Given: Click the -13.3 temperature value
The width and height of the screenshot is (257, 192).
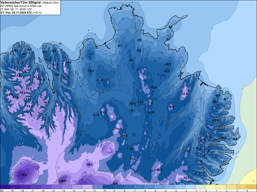Looking at the screenshot, I should click(x=29, y=106).
